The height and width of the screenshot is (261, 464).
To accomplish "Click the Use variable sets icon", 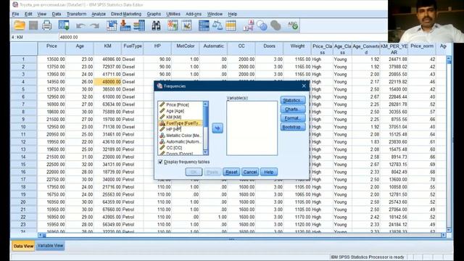I will (x=262, y=26).
